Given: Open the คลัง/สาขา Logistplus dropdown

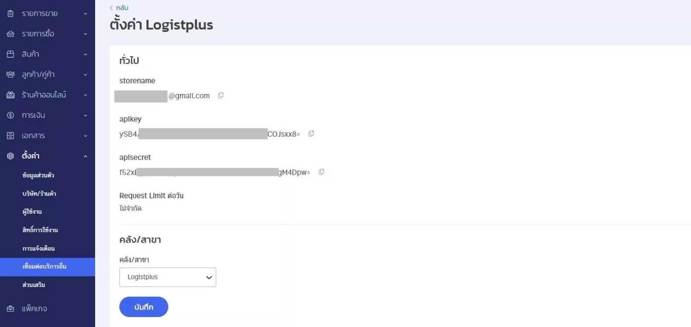Looking at the screenshot, I should point(168,277).
